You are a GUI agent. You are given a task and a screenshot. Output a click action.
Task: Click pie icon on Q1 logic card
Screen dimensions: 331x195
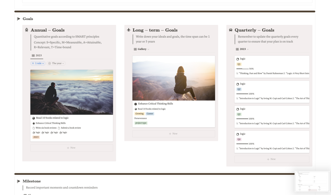point(238,59)
